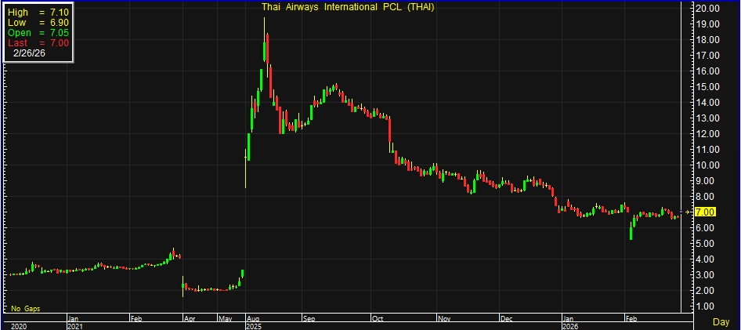The width and height of the screenshot is (741, 330).
Task: Click the small arrow beside the 7.00 price tag
Action: tap(688, 212)
